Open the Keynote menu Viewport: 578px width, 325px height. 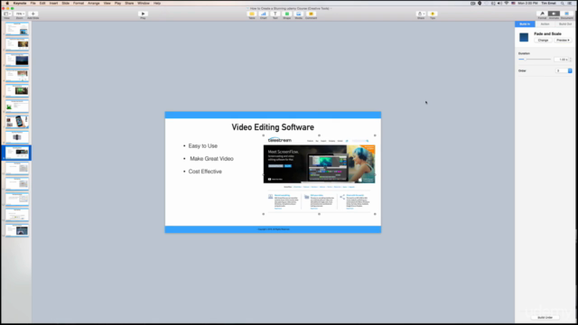(x=20, y=3)
